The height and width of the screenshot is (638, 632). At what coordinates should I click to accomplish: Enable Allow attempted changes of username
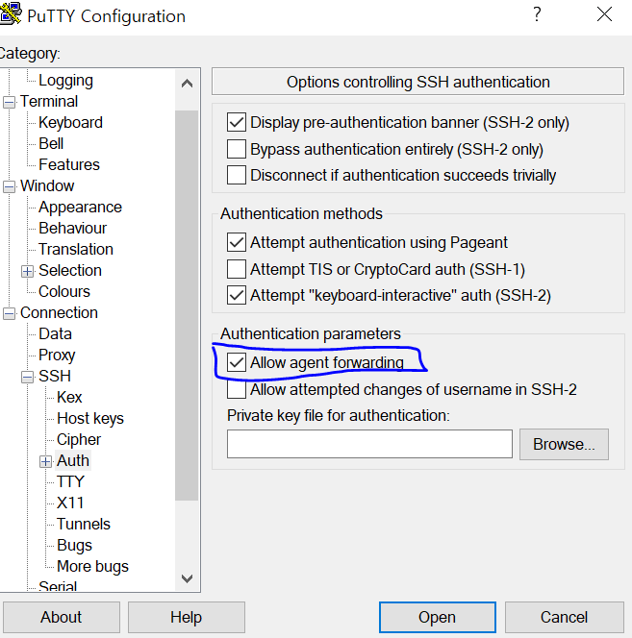(237, 389)
